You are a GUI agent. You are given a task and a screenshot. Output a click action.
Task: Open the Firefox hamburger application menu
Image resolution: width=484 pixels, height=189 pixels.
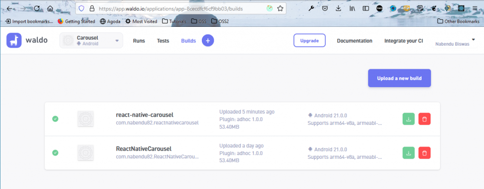475,8
